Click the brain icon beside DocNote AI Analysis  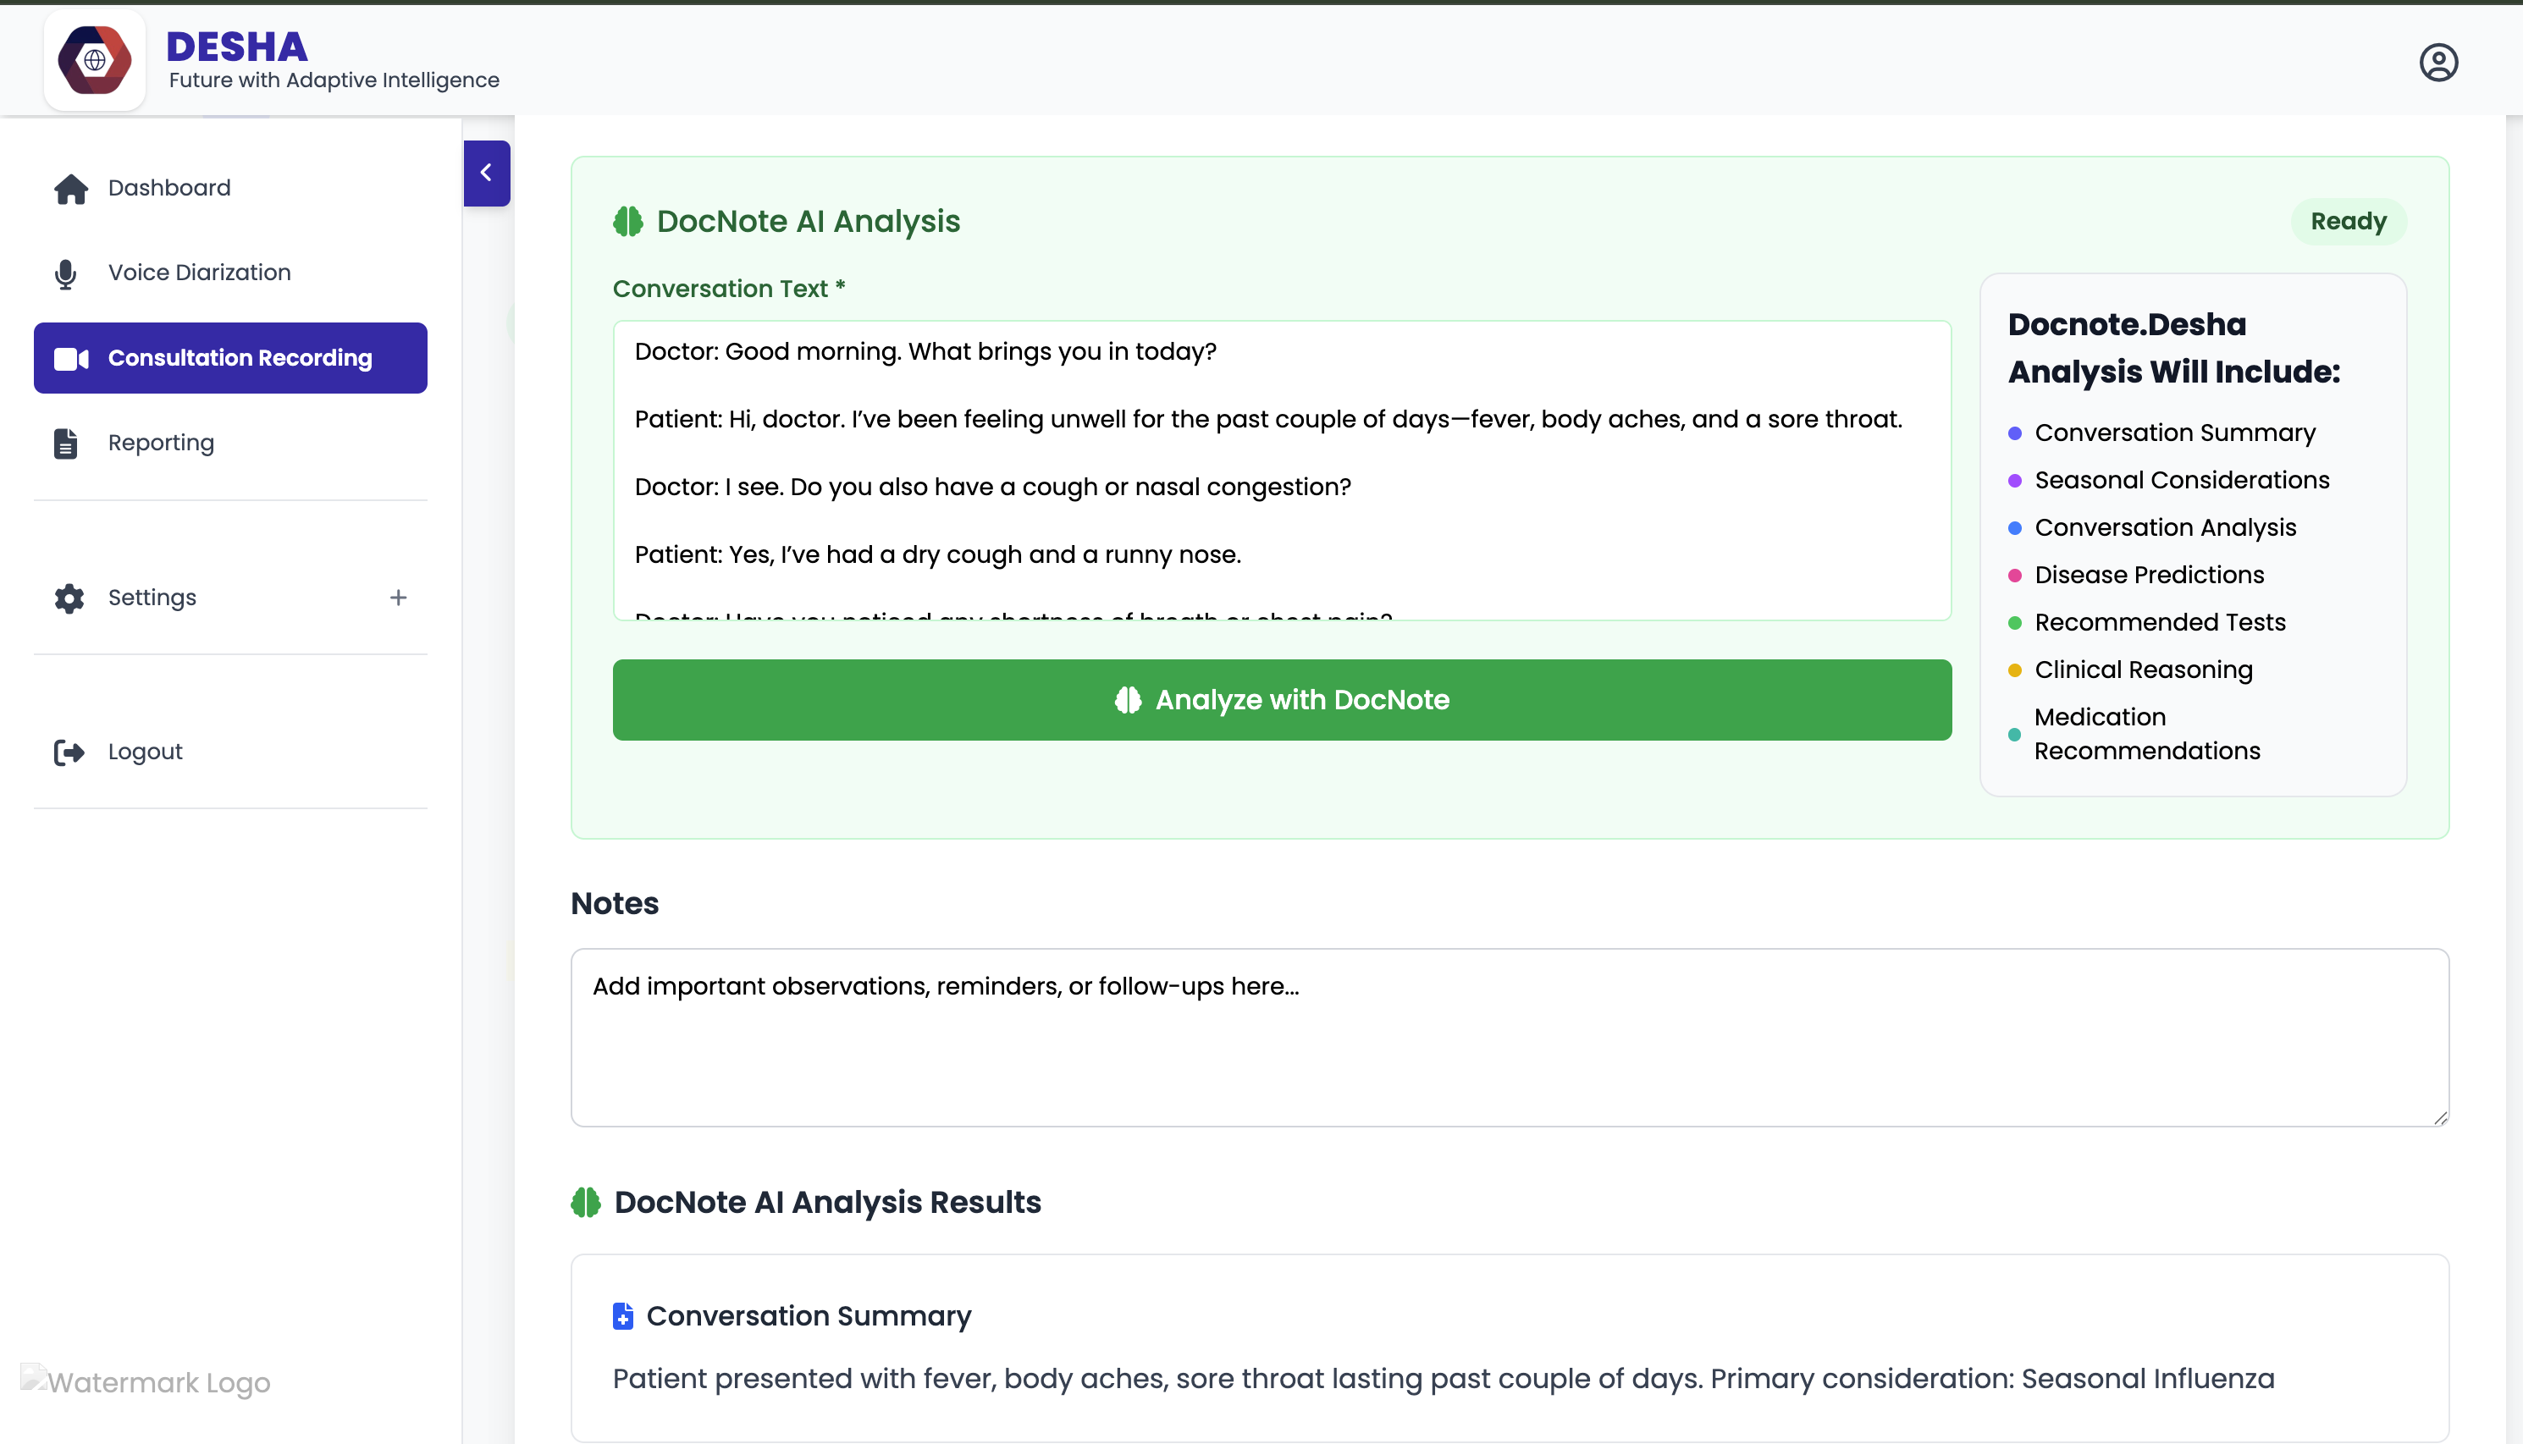coord(627,221)
